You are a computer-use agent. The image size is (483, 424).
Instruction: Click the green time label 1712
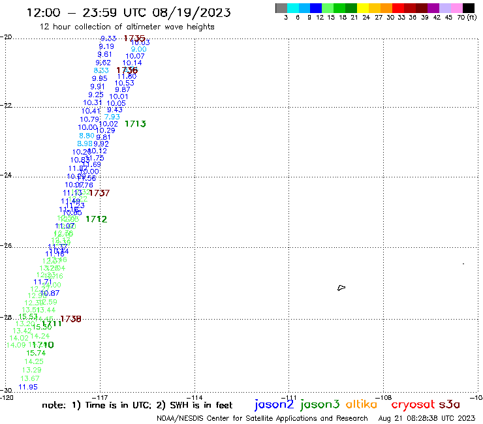pos(97,219)
